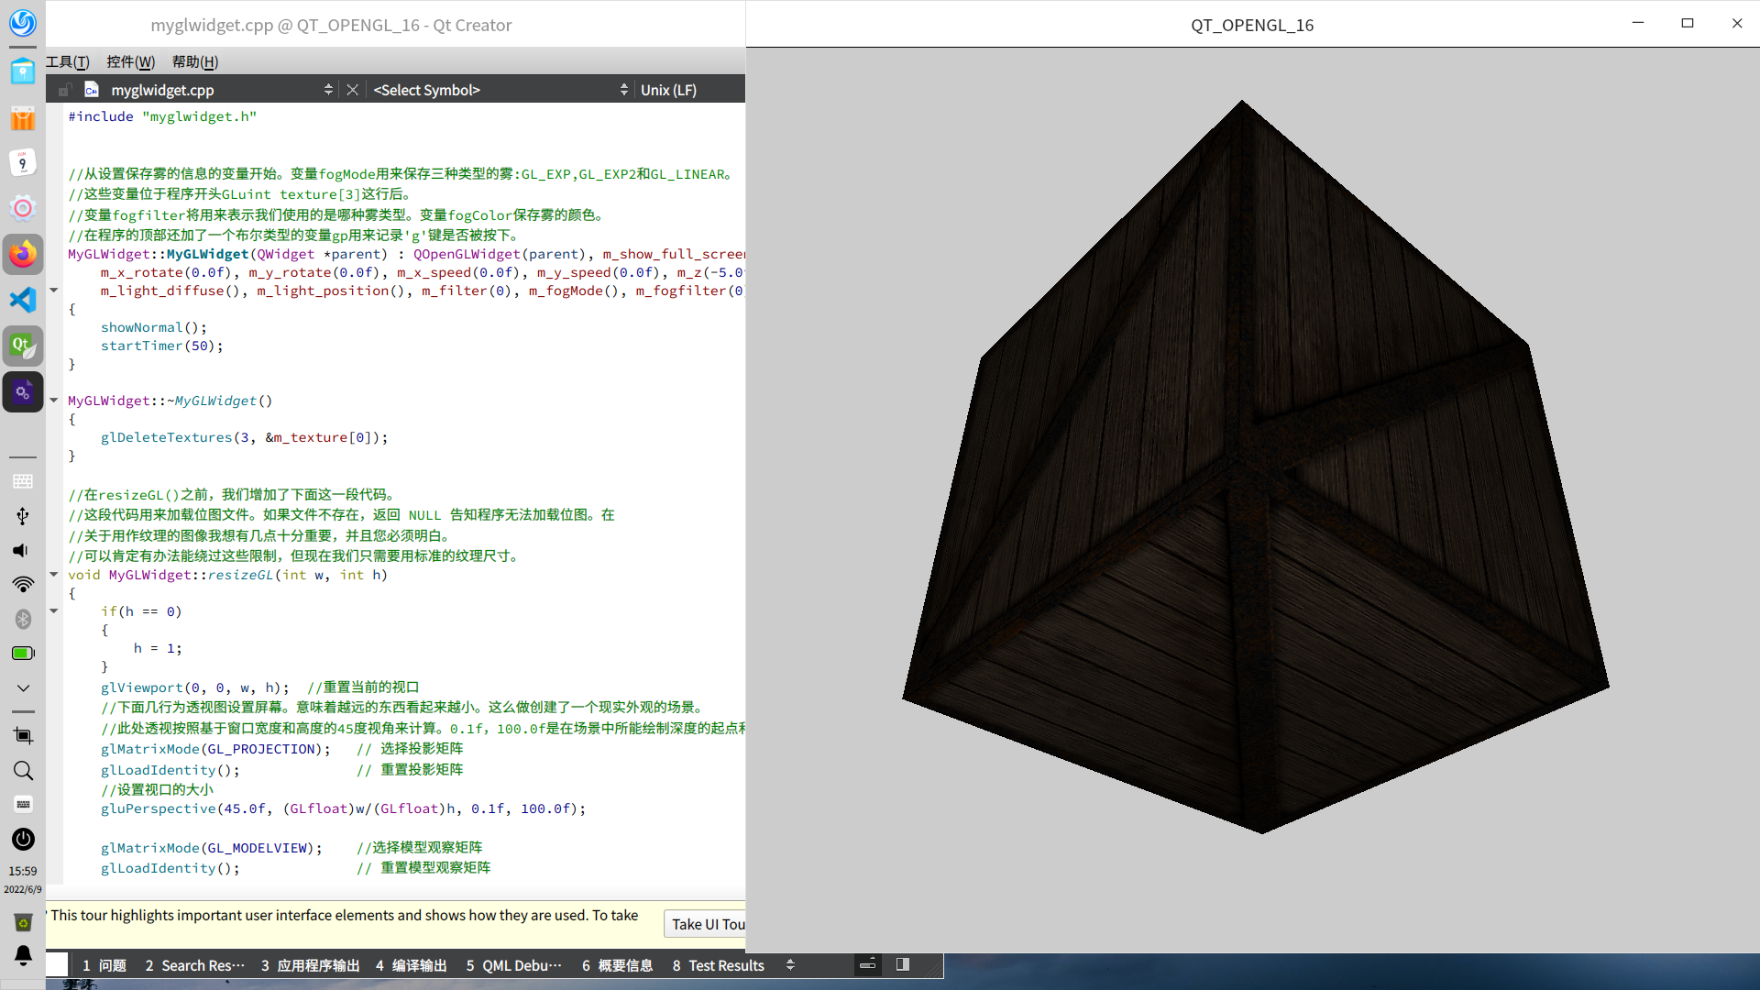The image size is (1760, 990).
Task: Switch to the 编译输出 output pane
Action: tap(412, 965)
